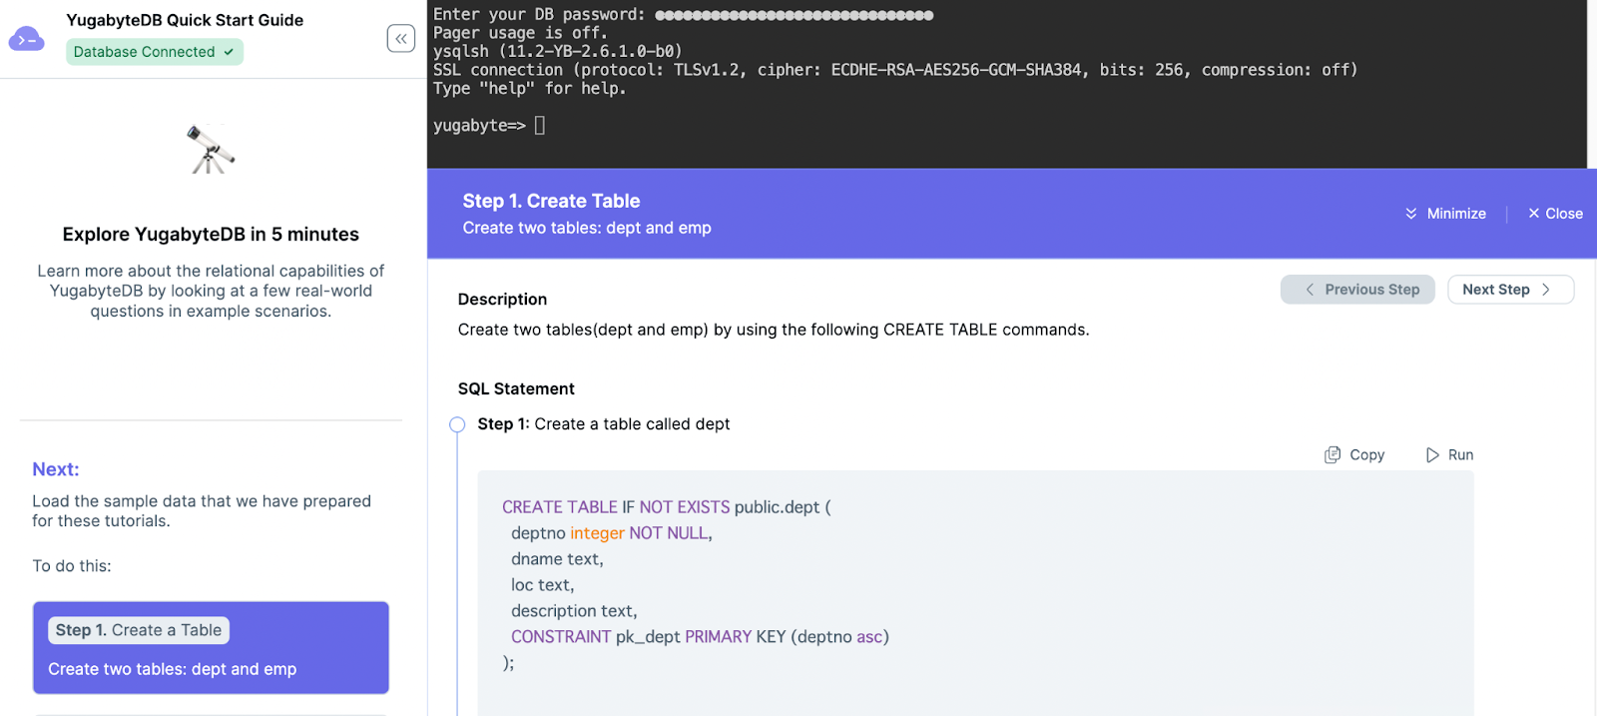The image size is (1597, 716).
Task: Click the telescope illustration icon
Action: pos(211,150)
